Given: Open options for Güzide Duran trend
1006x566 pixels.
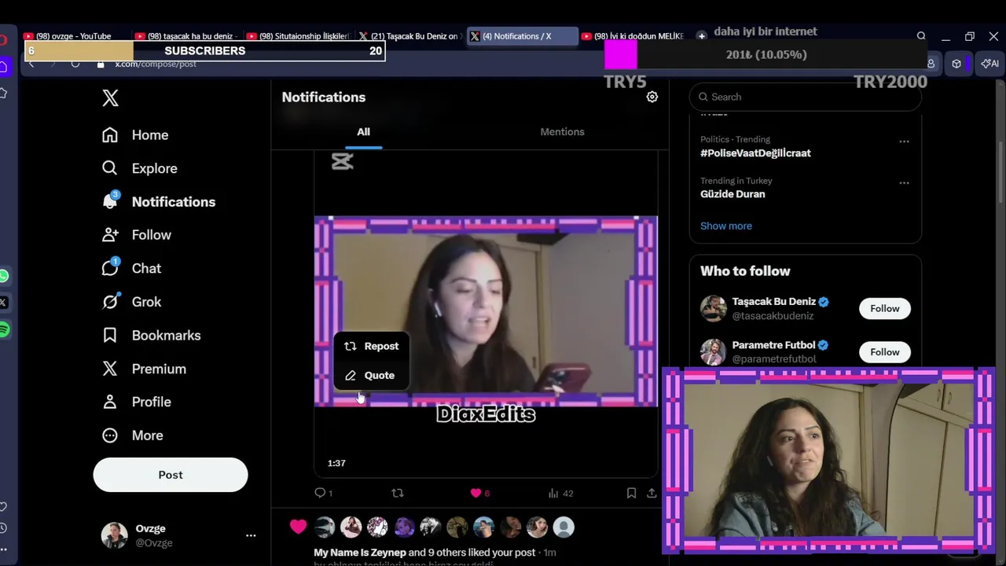Looking at the screenshot, I should pos(904,182).
